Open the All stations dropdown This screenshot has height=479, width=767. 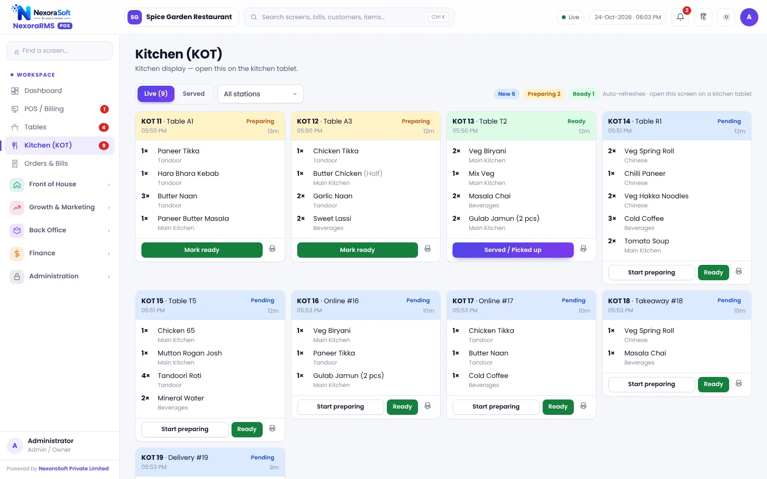coord(261,94)
